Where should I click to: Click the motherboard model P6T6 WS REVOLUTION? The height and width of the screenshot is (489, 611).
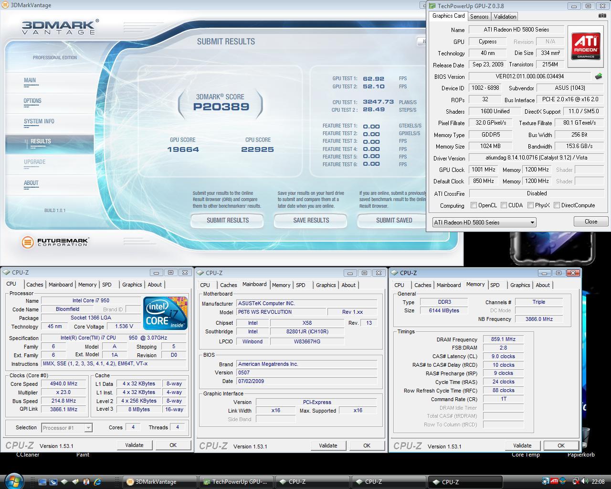pos(281,312)
